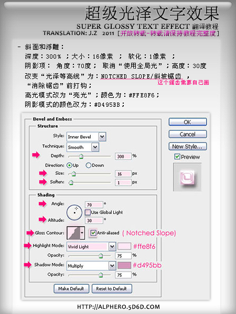Click the Size value field showing 16
This screenshot has height=314, width=236.
123,174
